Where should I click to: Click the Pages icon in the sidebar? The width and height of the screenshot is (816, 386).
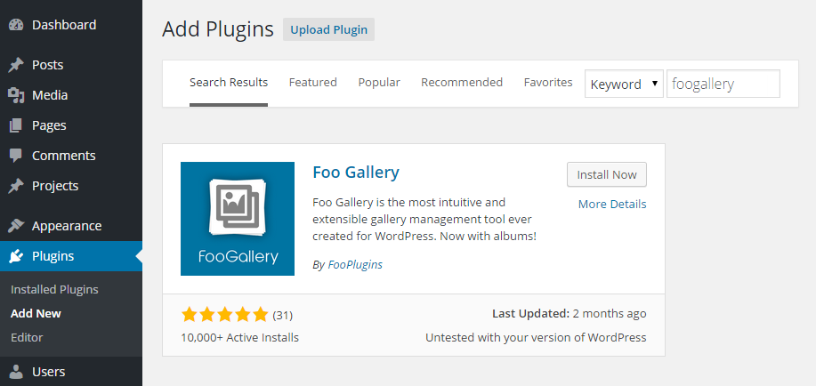[16, 125]
